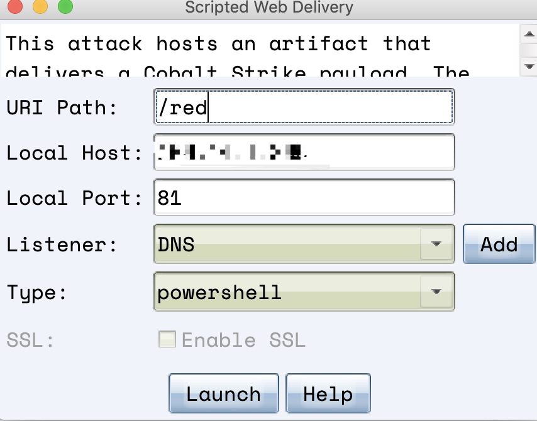This screenshot has width=537, height=421.
Task: Open the Help button
Action: point(328,394)
